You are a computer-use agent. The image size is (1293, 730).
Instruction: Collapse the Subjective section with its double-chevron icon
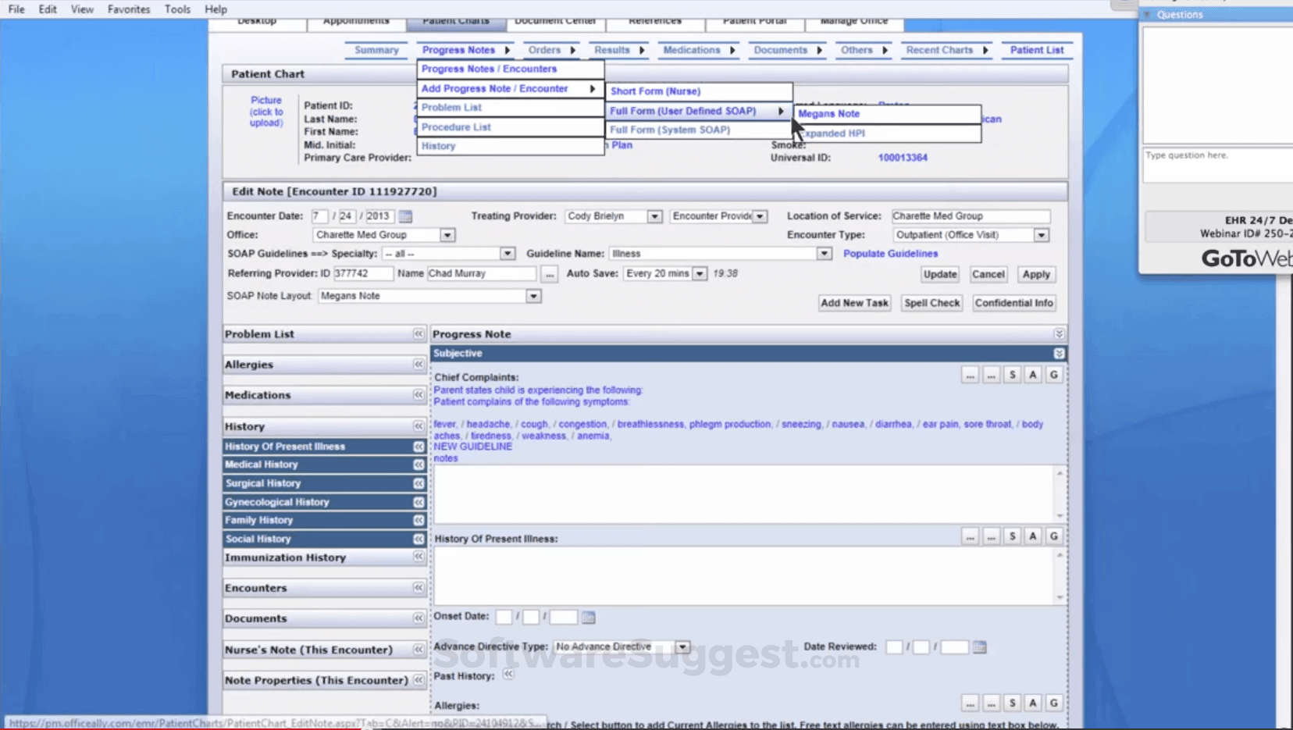click(x=1060, y=353)
